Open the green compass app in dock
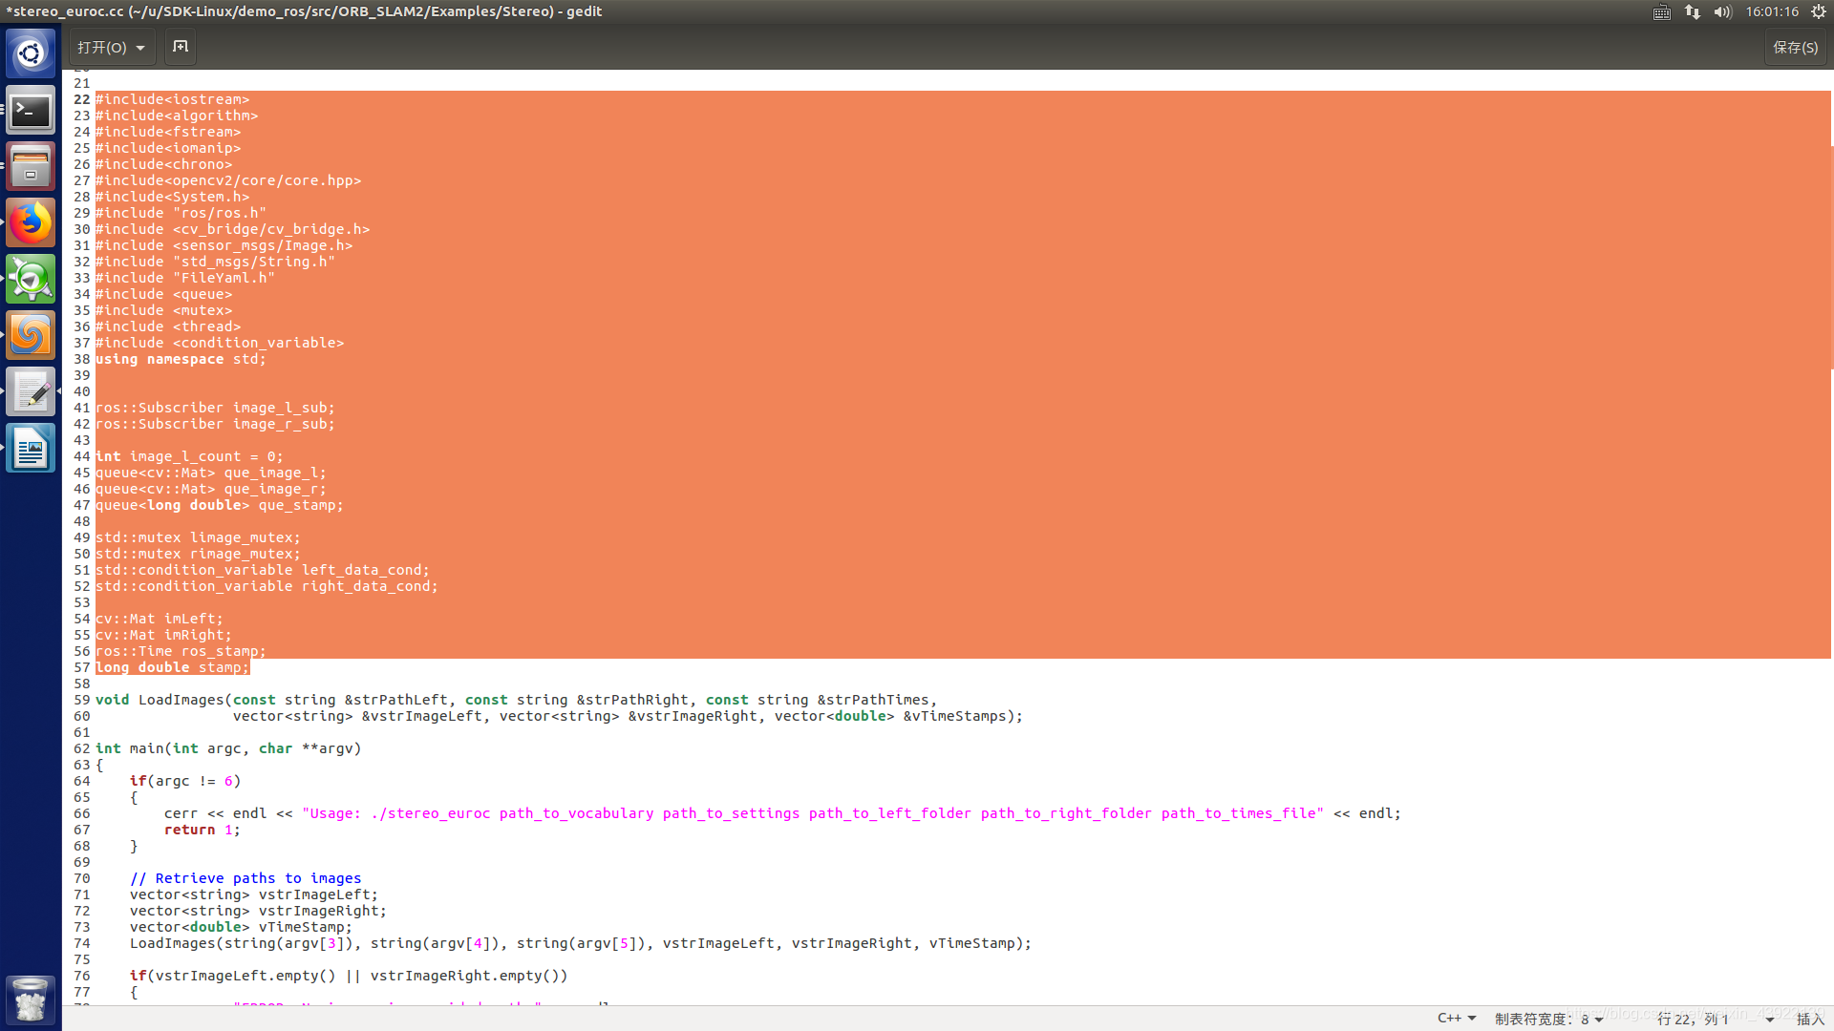 [x=31, y=280]
